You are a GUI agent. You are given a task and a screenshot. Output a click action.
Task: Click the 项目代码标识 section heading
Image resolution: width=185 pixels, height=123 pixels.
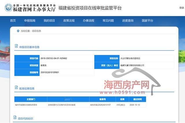25,118
